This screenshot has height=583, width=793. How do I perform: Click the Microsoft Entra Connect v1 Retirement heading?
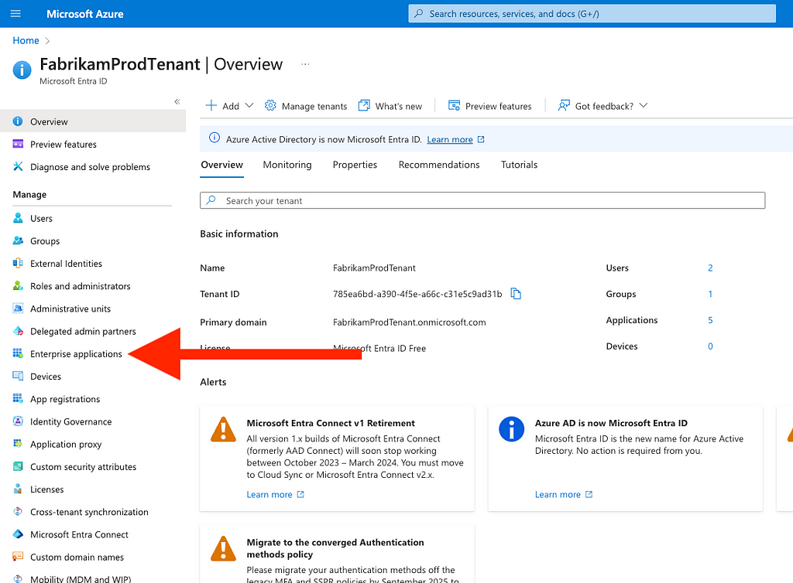coord(331,423)
